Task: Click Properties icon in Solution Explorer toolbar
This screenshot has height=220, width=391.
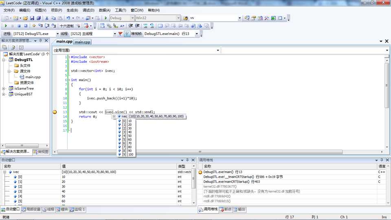Action: [5, 47]
